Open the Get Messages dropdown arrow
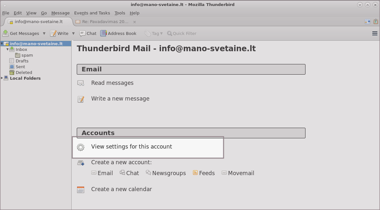 [x=44, y=33]
